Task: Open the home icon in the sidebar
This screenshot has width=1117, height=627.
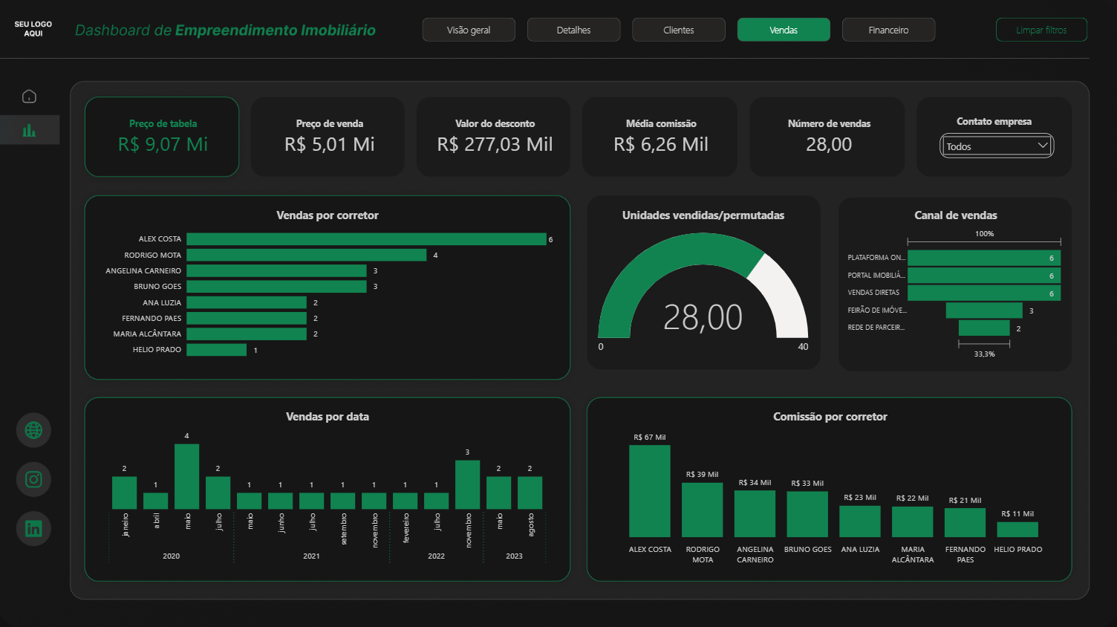Action: (x=29, y=96)
